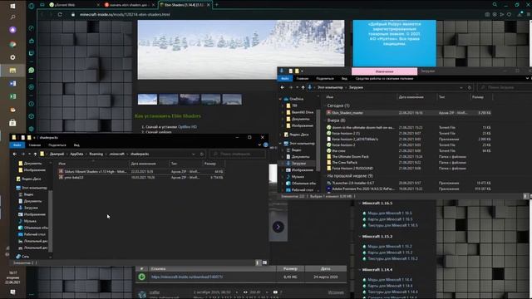This screenshot has width=532, height=299.
Task: Open the pink Извлечение contextual tab
Action: (x=384, y=71)
